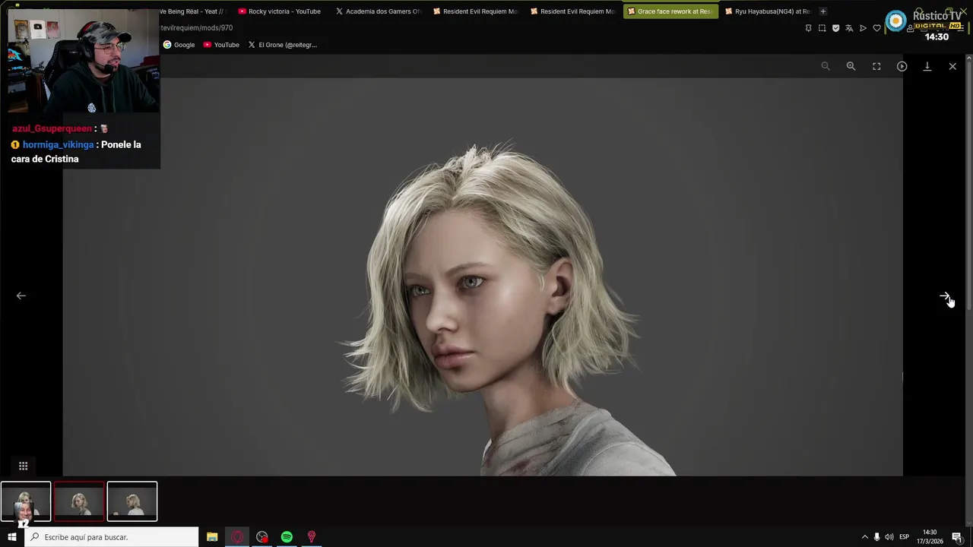973x547 pixels.
Task: Go to the next image with the right arrow
Action: (x=944, y=296)
